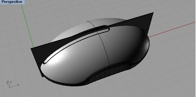Pick the black plane's pointed upper right corner
Screen dimensions: 196x97
point(153,13)
